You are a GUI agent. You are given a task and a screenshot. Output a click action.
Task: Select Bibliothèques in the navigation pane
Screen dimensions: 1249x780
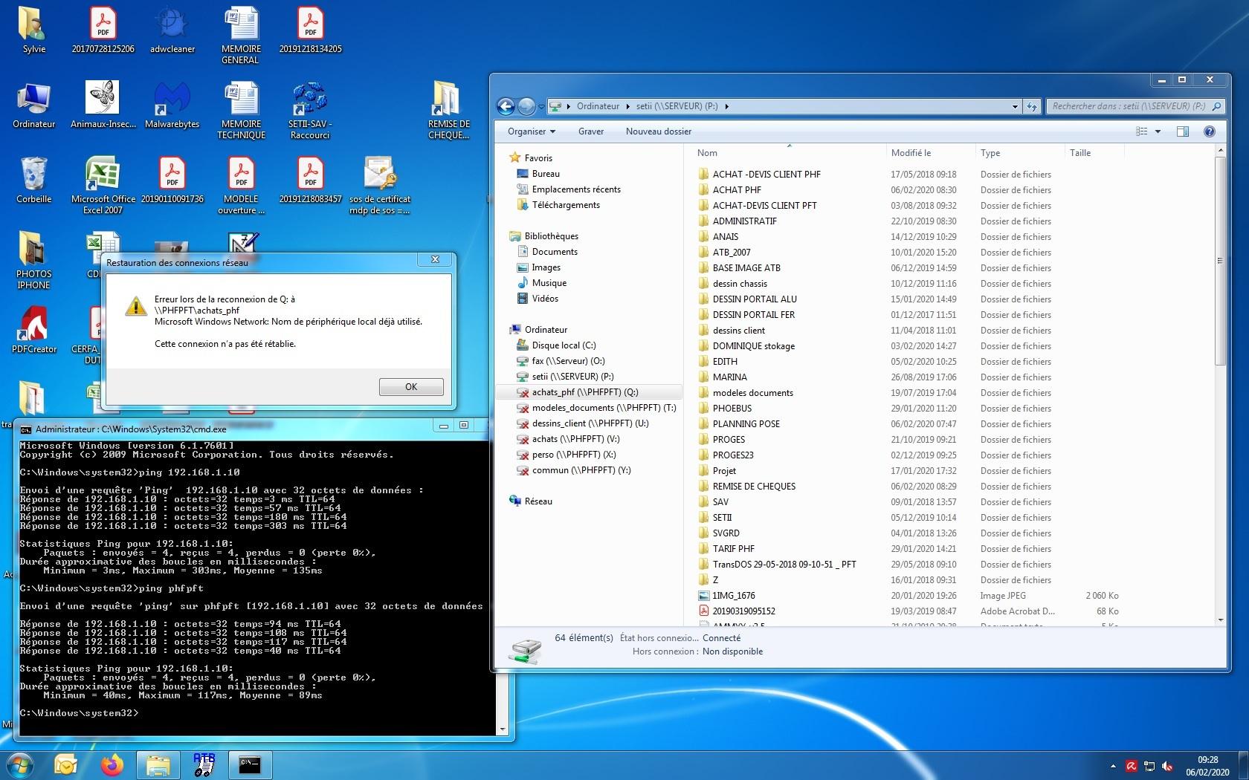[x=551, y=236]
